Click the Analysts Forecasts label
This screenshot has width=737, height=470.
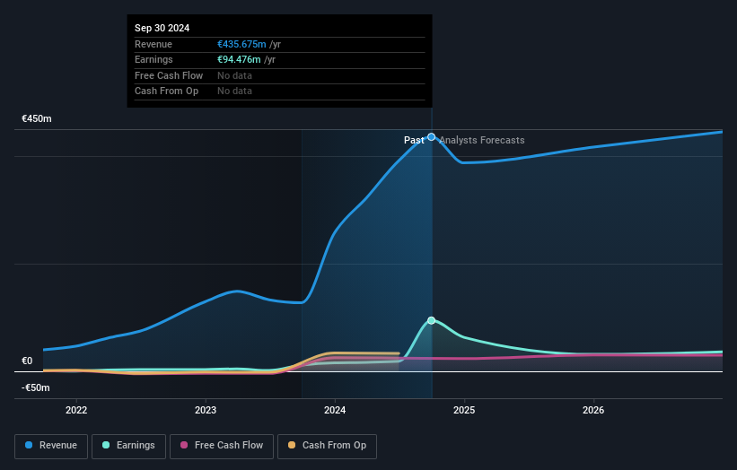[482, 140]
